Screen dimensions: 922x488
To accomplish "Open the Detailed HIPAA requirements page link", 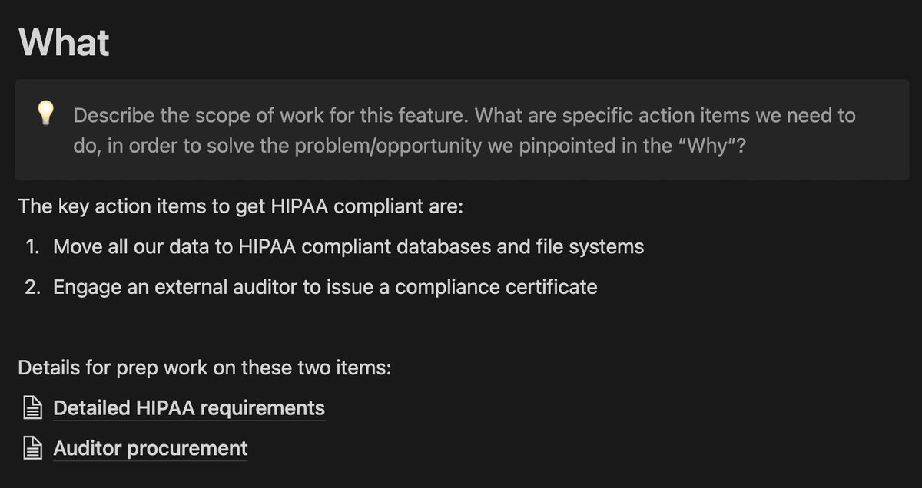I will 189,408.
